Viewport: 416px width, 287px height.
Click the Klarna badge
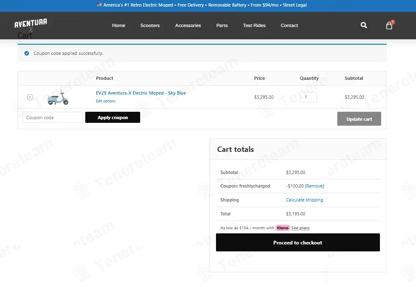[x=282, y=228]
